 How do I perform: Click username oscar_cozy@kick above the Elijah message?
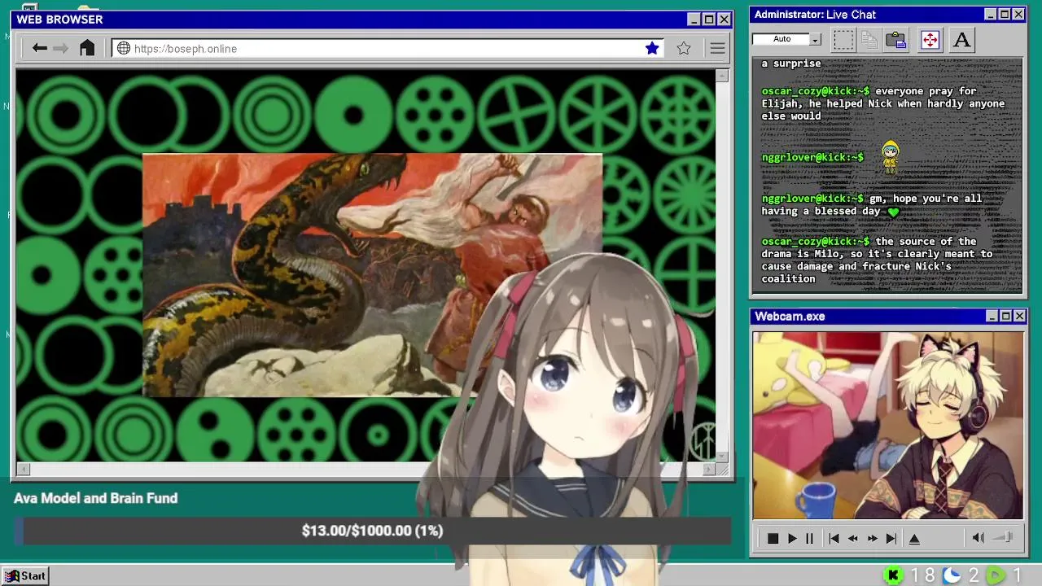815,91
